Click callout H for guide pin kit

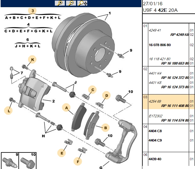tap(43, 136)
